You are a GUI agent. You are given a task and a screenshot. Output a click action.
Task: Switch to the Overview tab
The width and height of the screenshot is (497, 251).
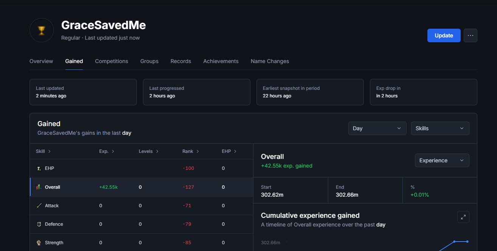click(x=41, y=61)
